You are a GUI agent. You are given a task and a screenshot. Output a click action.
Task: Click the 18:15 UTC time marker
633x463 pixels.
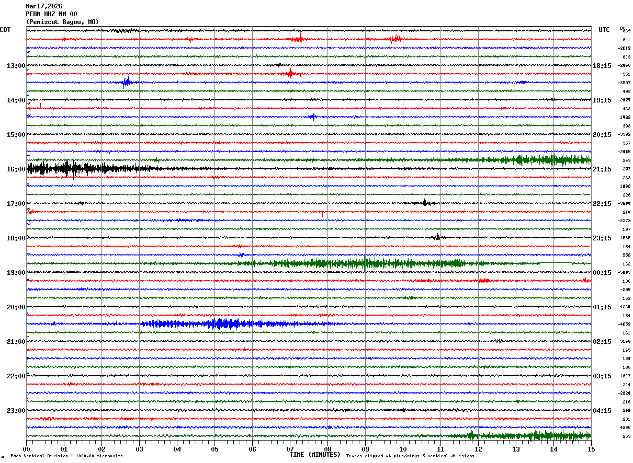click(x=602, y=66)
